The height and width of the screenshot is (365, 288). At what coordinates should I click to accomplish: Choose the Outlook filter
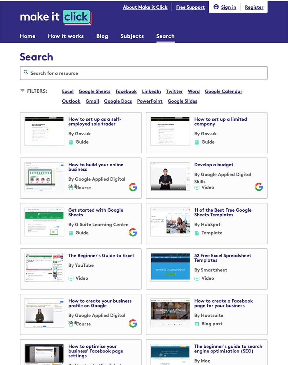(71, 101)
